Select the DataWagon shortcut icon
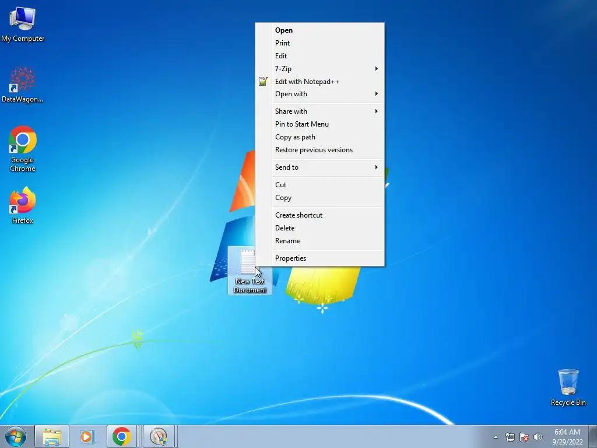 pos(23,84)
